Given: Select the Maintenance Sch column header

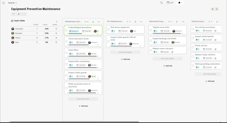Looking at the screenshot, I should coord(73,21).
